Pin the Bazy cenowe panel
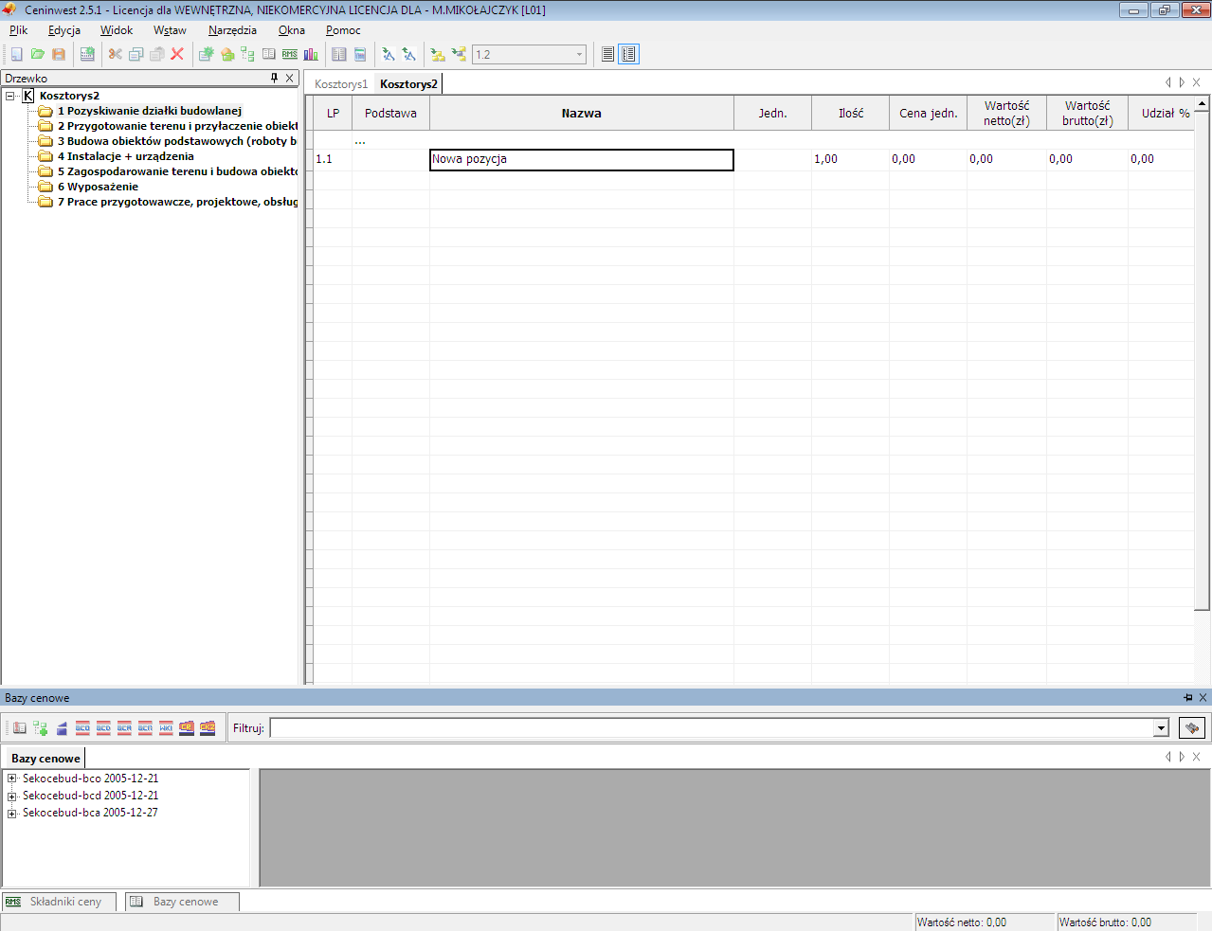 [1188, 698]
